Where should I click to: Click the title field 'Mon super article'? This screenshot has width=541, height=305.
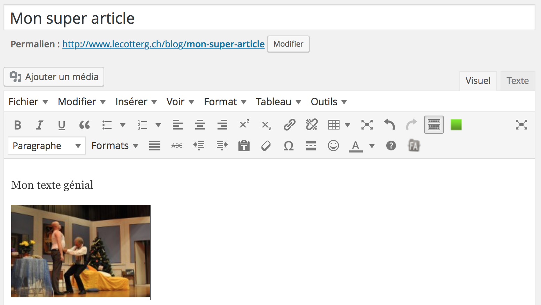269,18
